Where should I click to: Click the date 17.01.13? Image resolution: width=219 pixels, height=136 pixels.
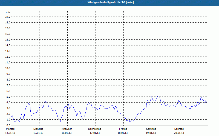pyautogui.click(x=95, y=133)
